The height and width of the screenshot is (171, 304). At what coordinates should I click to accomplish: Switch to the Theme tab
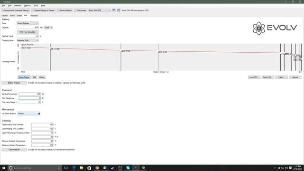[12, 16]
